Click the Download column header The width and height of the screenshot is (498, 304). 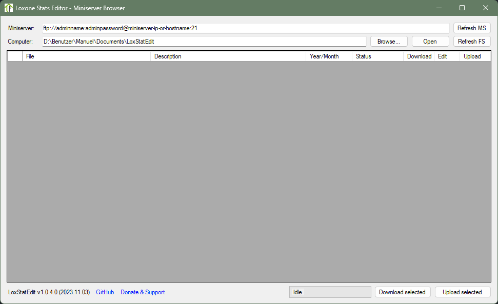[x=419, y=56]
